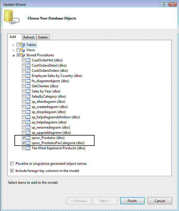This screenshot has height=211, width=179.
Task: Click the Tables folder icon
Action: [x=23, y=45]
